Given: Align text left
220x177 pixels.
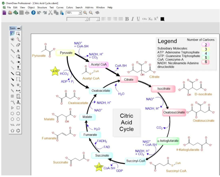Looking at the screenshot, I should [x=104, y=19].
